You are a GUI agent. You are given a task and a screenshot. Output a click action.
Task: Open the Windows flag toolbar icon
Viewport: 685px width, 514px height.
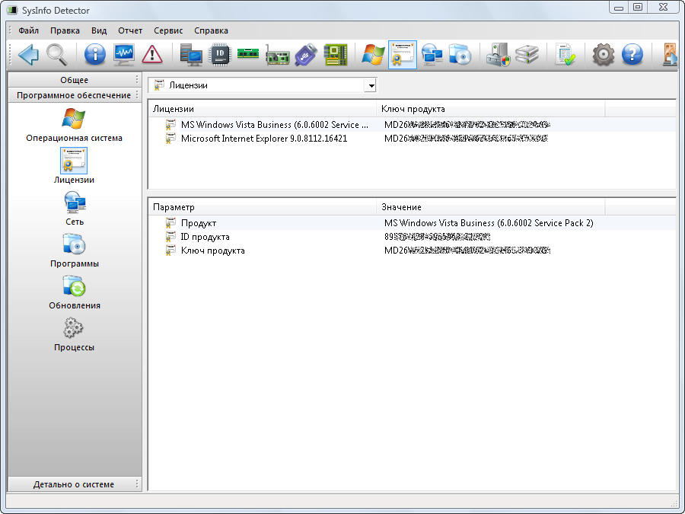[x=374, y=55]
